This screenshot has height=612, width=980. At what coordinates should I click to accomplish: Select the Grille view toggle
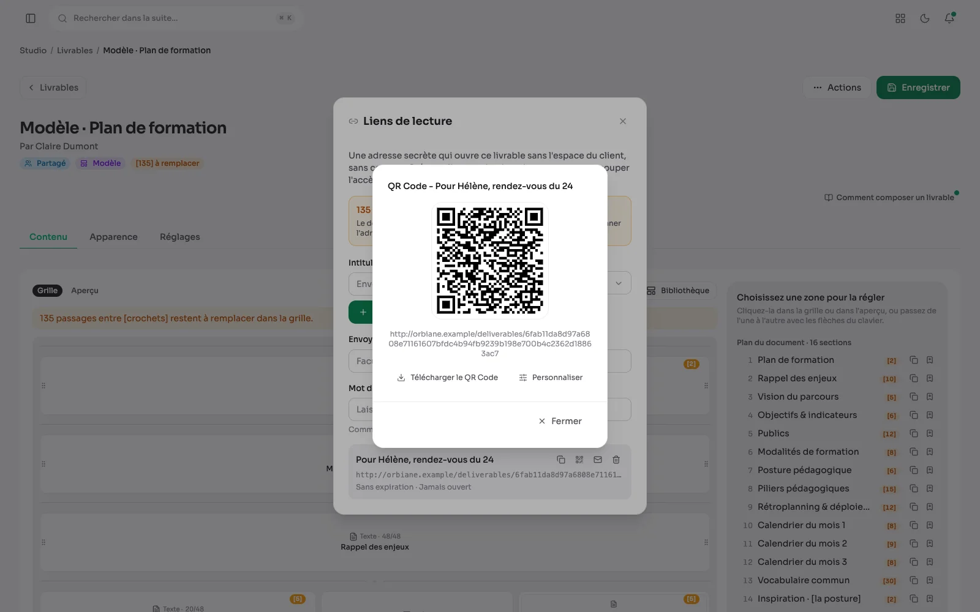pyautogui.click(x=47, y=291)
